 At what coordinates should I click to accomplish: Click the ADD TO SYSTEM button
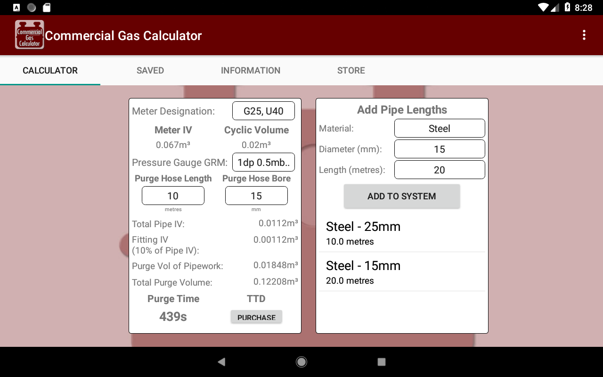[x=402, y=196]
